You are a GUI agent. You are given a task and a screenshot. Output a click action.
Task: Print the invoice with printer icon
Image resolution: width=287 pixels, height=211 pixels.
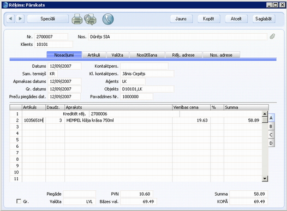(x=77, y=19)
